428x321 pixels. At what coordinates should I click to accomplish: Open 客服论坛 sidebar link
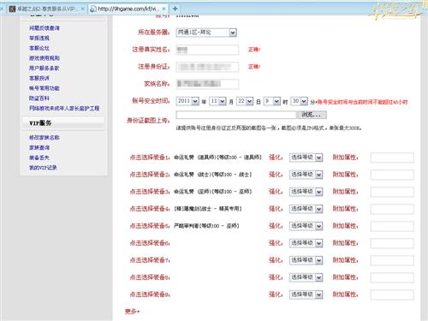pyautogui.click(x=39, y=48)
